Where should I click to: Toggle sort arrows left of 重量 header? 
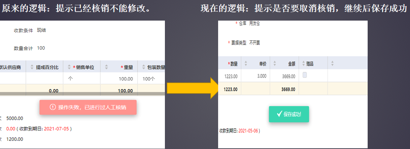106,67
